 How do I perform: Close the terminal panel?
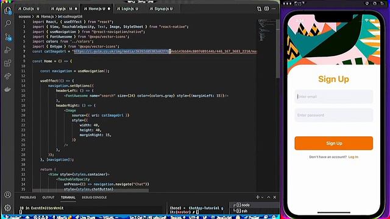[275, 197]
